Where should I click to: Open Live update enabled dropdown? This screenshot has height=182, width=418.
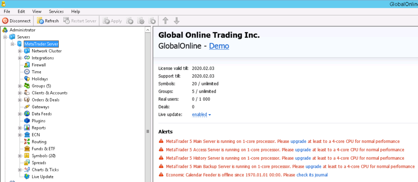pos(201,115)
